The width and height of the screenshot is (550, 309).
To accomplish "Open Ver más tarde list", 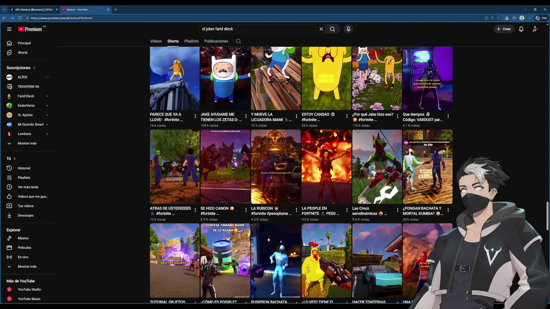I will pos(28,187).
